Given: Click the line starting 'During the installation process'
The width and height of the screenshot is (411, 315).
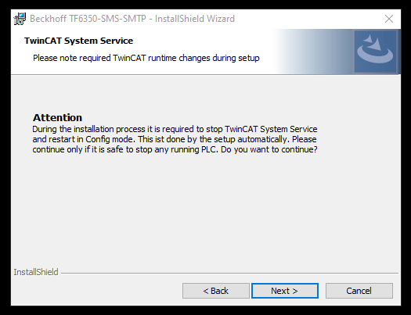Looking at the screenshot, I should [x=175, y=129].
